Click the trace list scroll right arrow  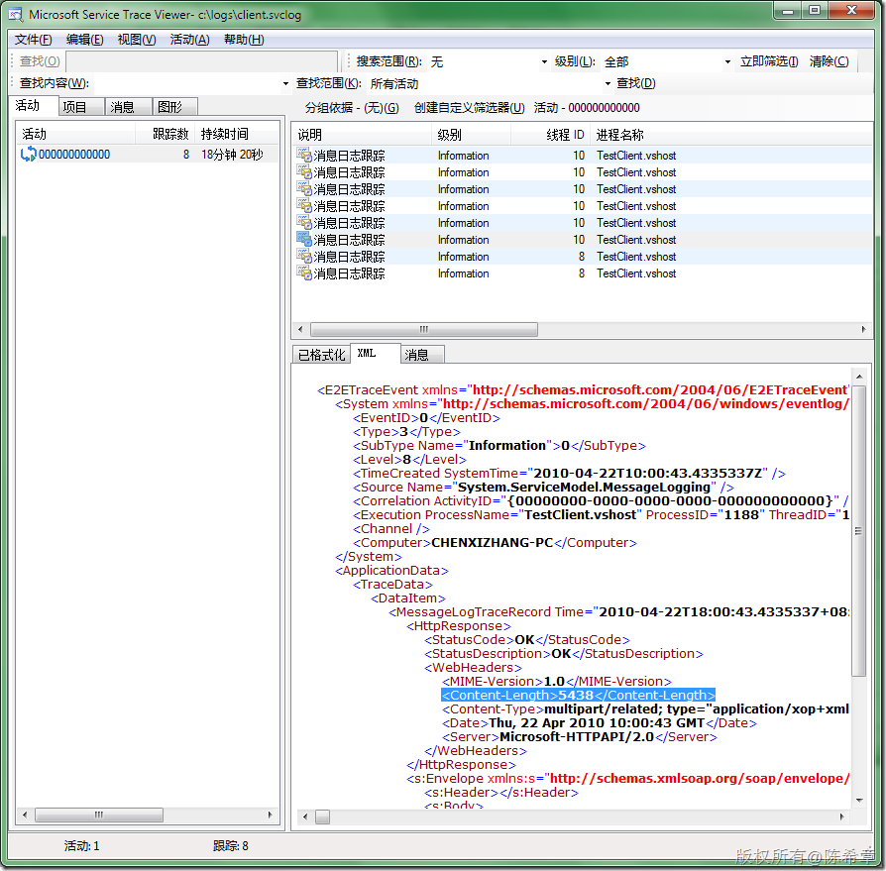[x=863, y=329]
